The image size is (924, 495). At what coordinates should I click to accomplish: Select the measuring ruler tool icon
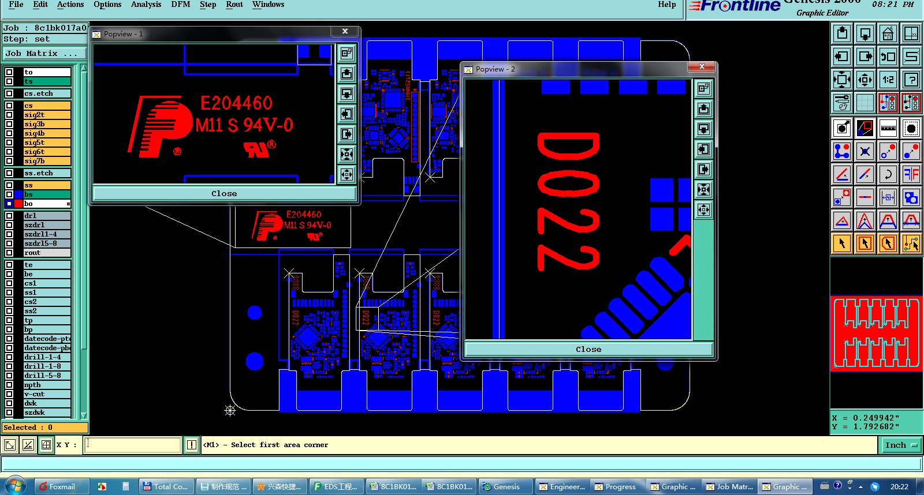click(888, 128)
